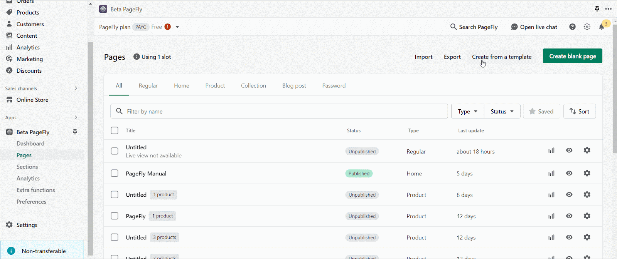Open analytics for the PageFly Manual page
Image resolution: width=617 pixels, height=259 pixels.
click(551, 174)
